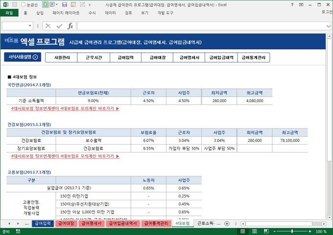Open 4대보험료 모의계산 link under 건강보험 table
Viewport: 333px width, 235px height.
tap(65, 156)
